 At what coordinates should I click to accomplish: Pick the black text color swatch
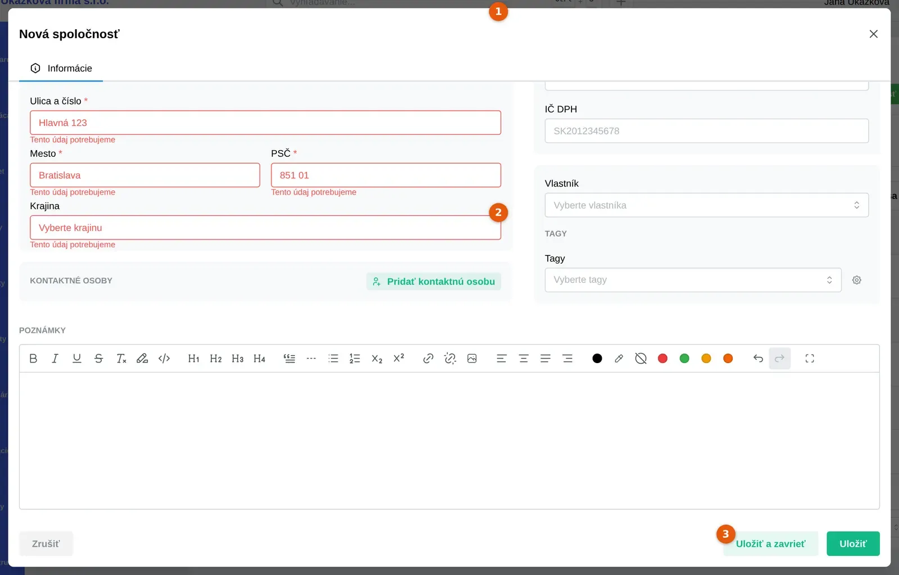[x=597, y=359]
